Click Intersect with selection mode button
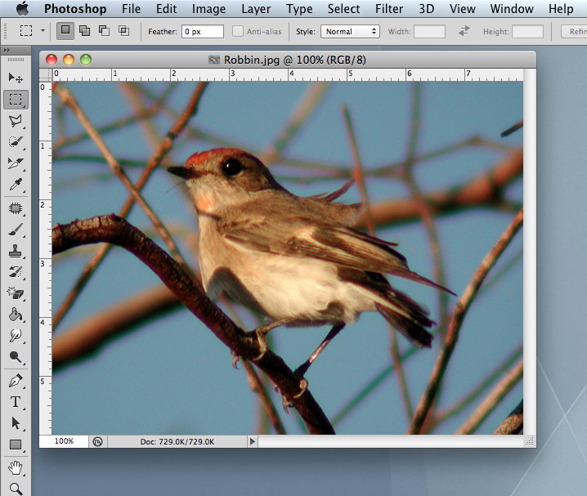 tap(123, 31)
